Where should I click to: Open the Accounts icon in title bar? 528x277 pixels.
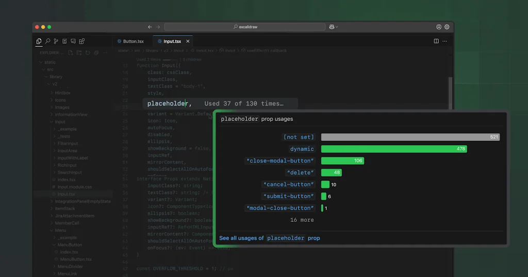point(439,27)
